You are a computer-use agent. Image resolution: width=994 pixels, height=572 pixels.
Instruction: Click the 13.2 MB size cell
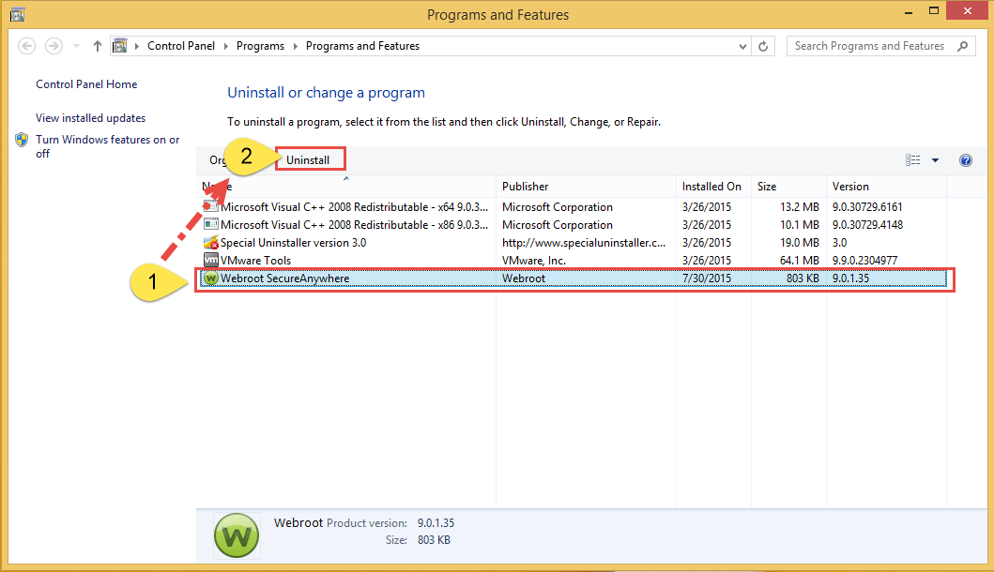click(x=800, y=207)
